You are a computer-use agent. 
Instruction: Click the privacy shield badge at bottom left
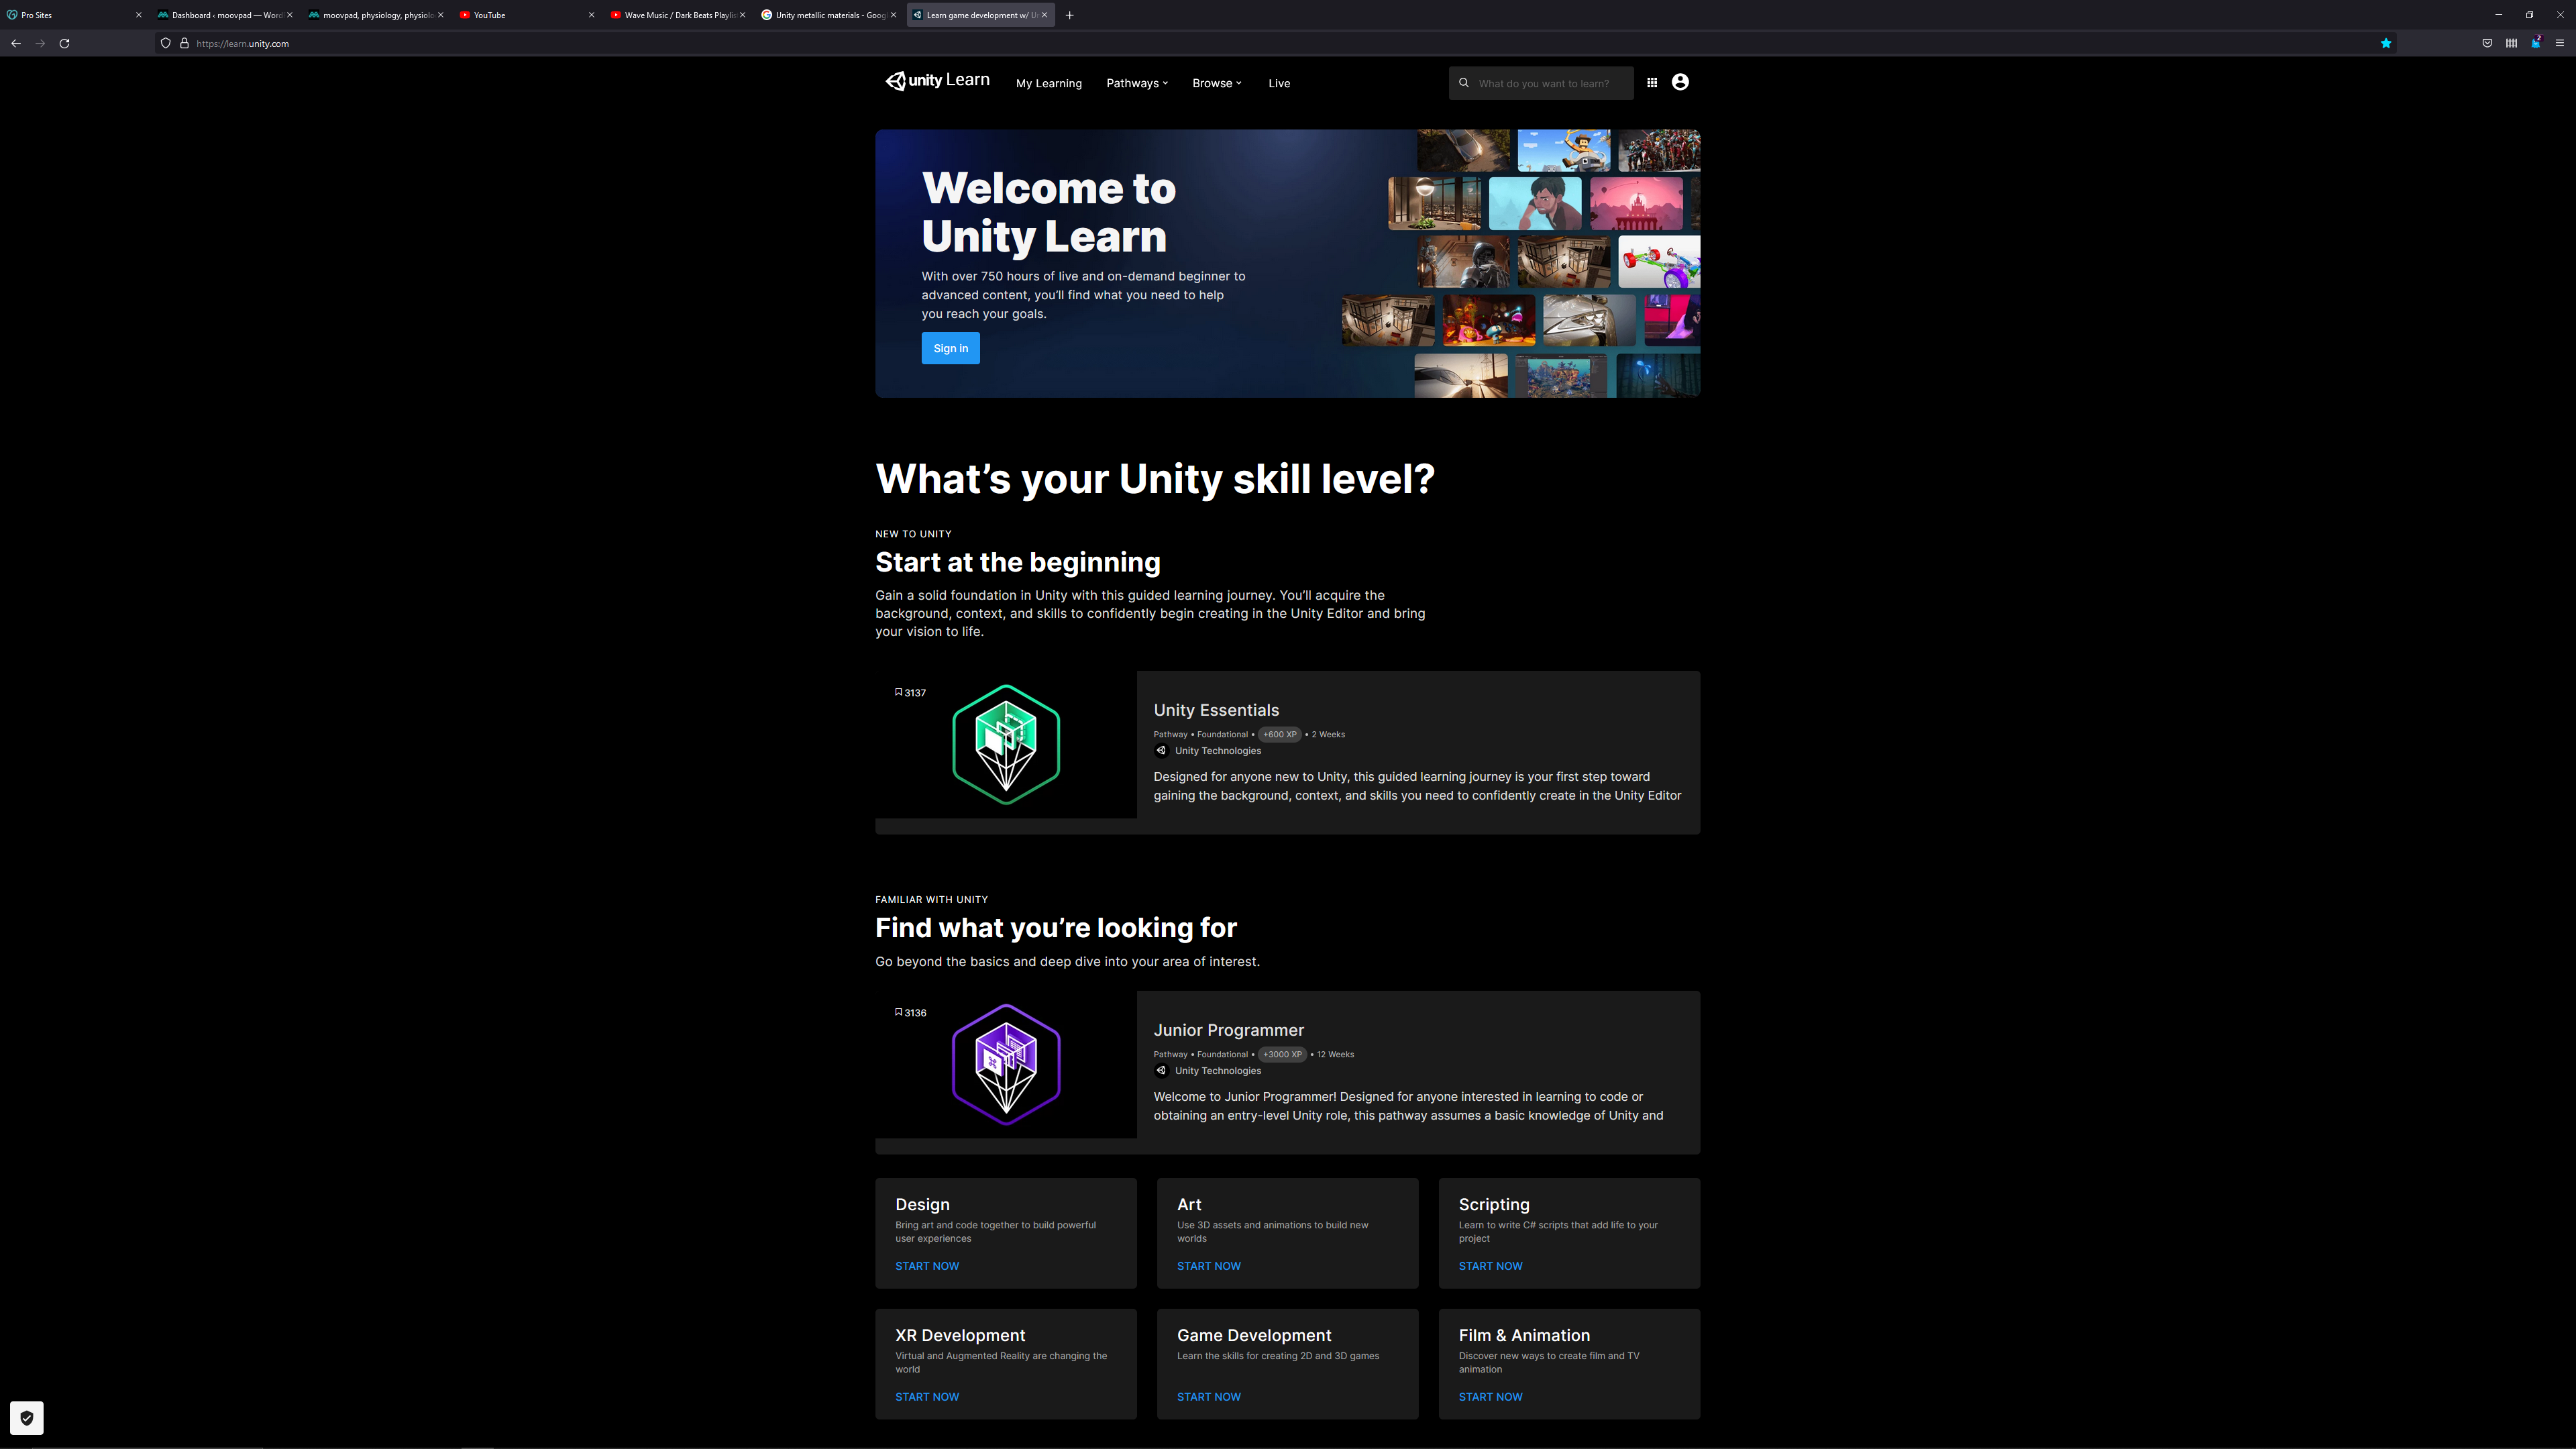(x=27, y=1417)
